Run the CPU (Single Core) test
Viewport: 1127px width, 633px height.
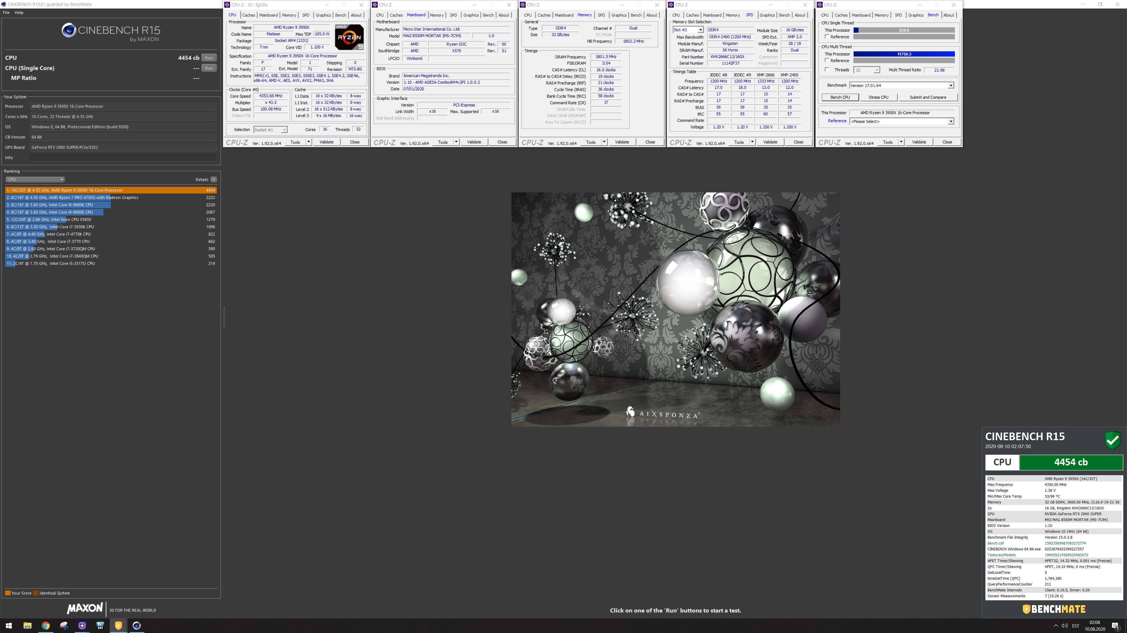(209, 68)
